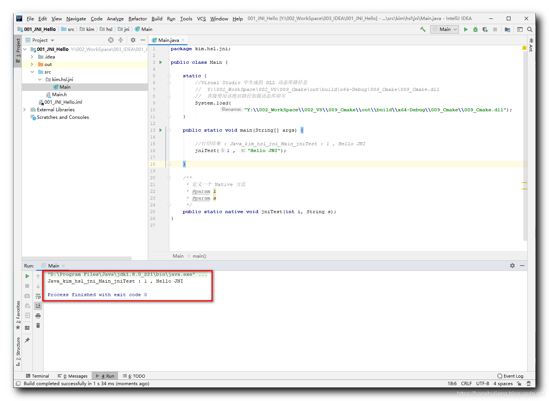Image resolution: width=549 pixels, height=401 pixels.
Task: Open Project panel settings gear
Action: pos(133,40)
